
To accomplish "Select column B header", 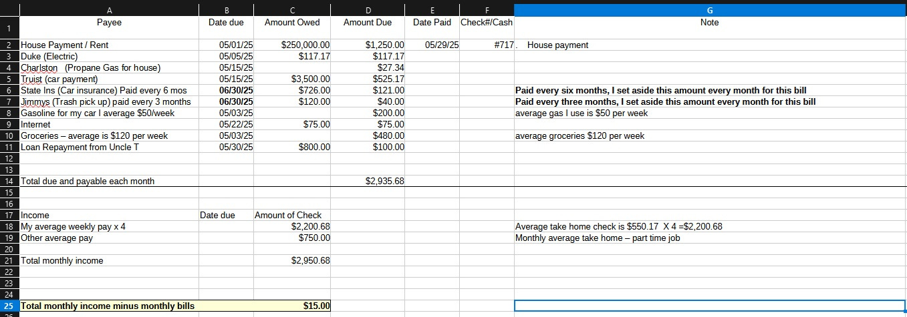I will click(226, 10).
